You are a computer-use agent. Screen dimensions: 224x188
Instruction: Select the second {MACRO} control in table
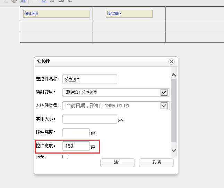pyautogui.click(x=129, y=14)
